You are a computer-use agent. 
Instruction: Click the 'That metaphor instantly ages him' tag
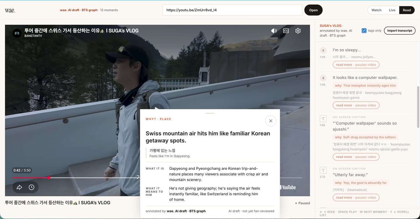pyautogui.click(x=365, y=86)
